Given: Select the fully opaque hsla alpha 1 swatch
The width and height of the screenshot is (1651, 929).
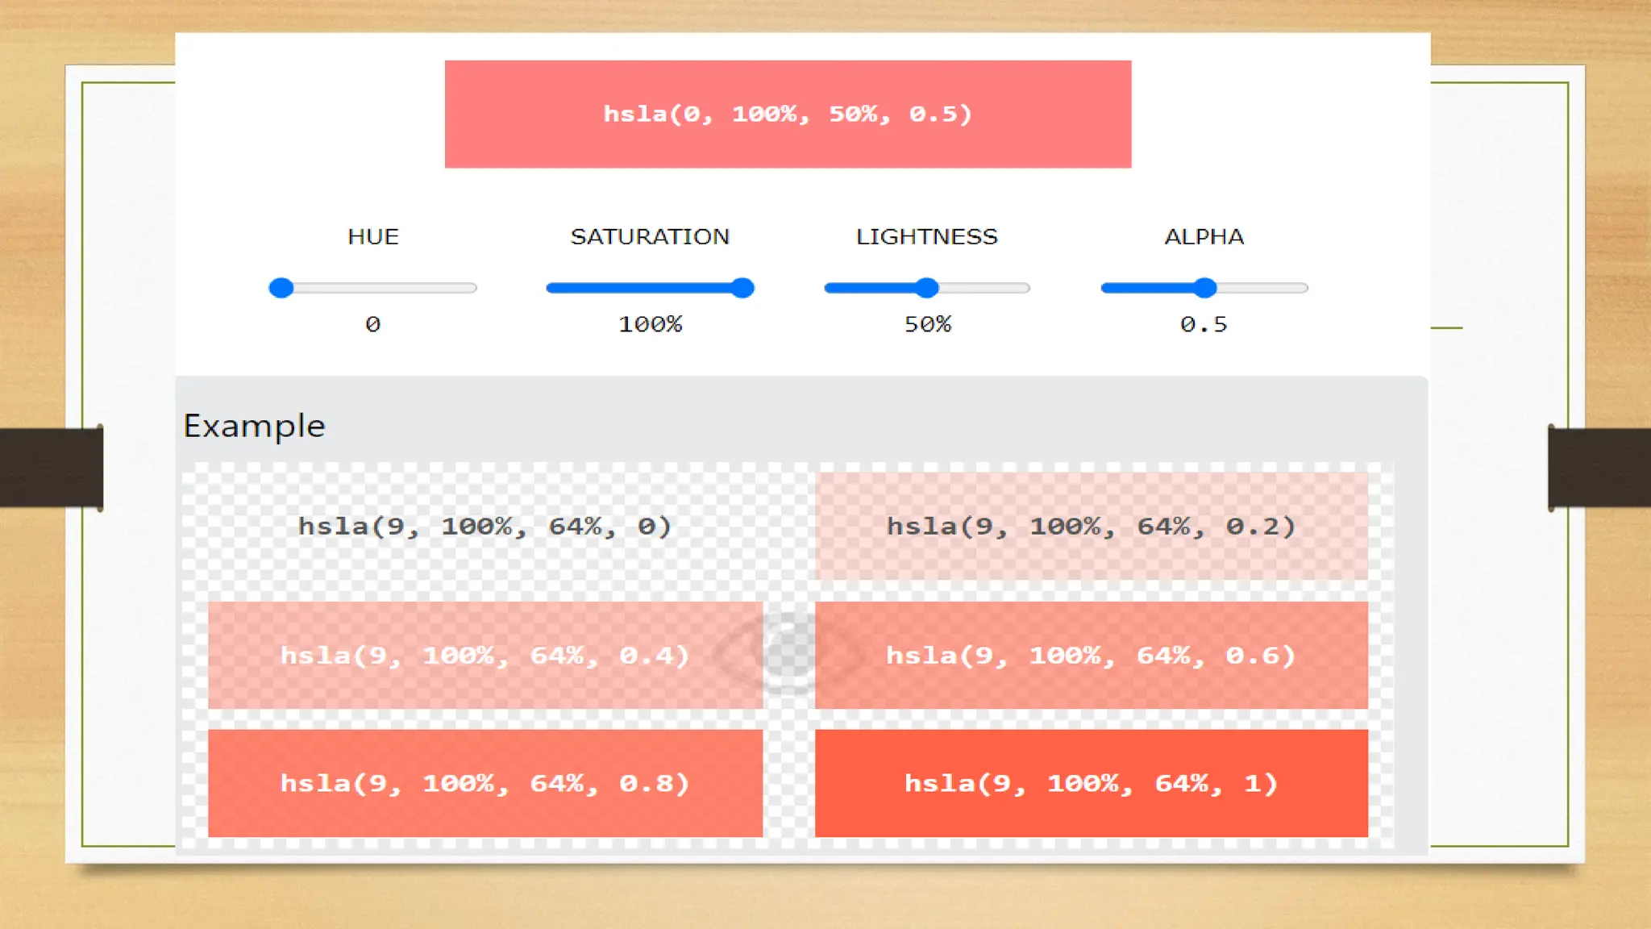Looking at the screenshot, I should tap(1091, 783).
